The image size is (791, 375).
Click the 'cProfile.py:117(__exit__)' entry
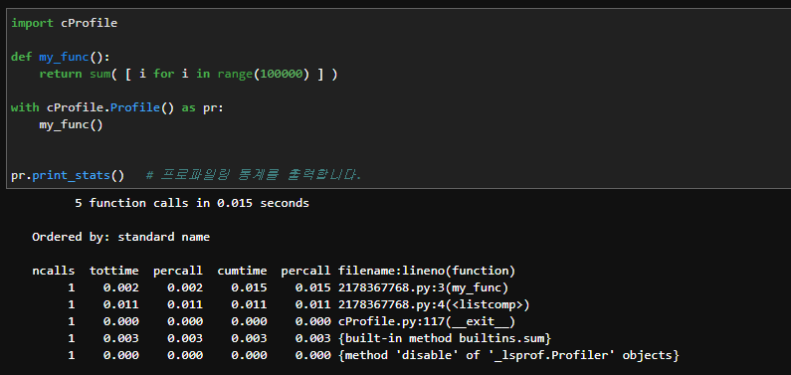[427, 321]
